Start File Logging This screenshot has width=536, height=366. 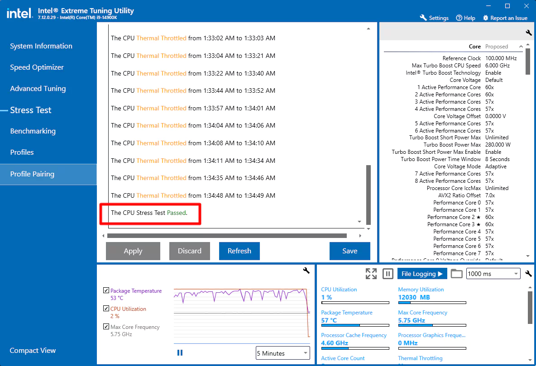coord(422,273)
